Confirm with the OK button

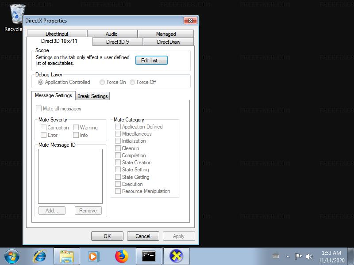tap(107, 236)
